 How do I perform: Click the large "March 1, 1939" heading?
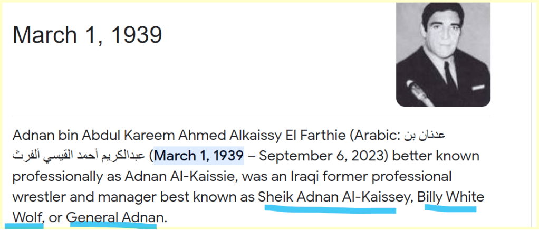[x=87, y=35]
